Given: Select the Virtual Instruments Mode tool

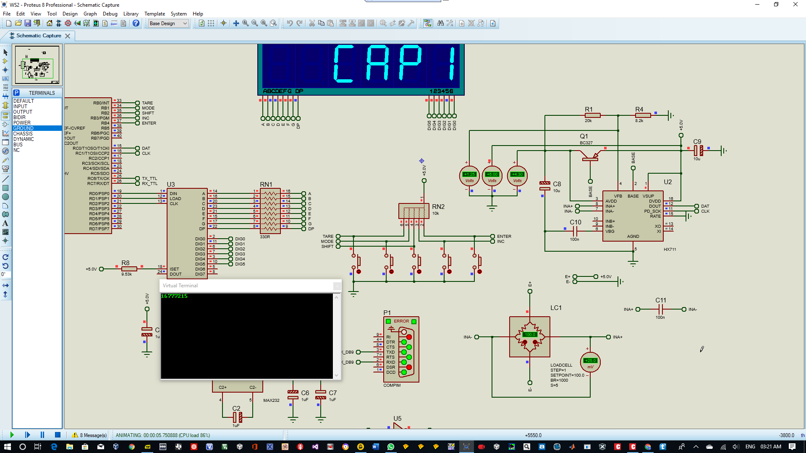Looking at the screenshot, I should point(5,169).
